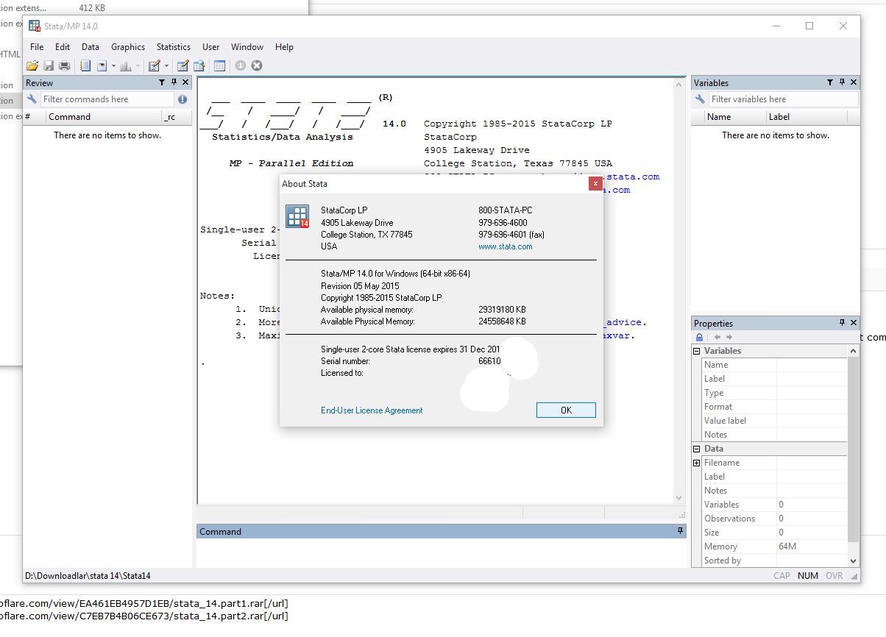This screenshot has height=637, width=886.
Task: Close the Variables panel
Action: click(854, 82)
